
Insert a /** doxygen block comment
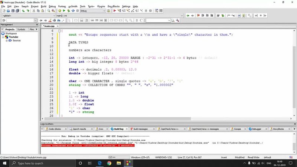[229, 16]
